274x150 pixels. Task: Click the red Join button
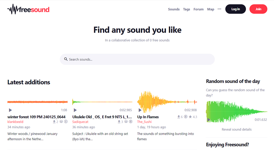pos(258,9)
